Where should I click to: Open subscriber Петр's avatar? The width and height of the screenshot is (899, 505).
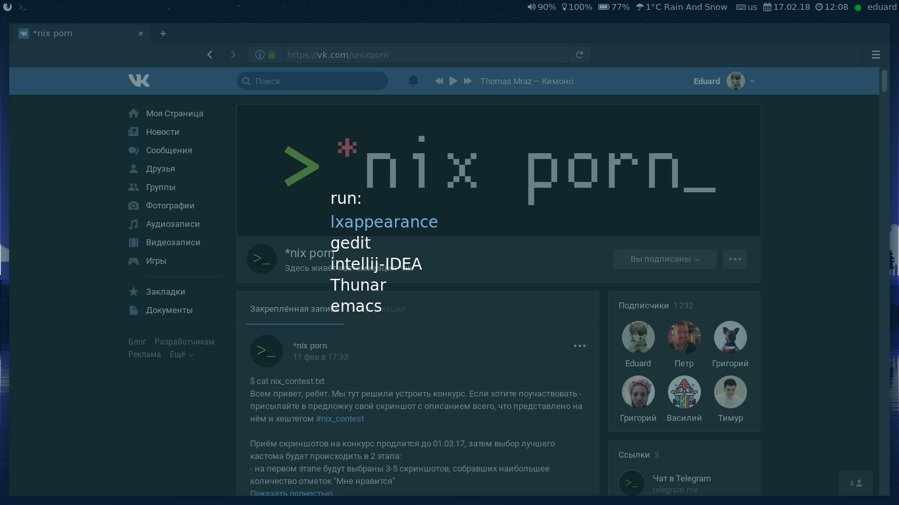click(x=684, y=337)
